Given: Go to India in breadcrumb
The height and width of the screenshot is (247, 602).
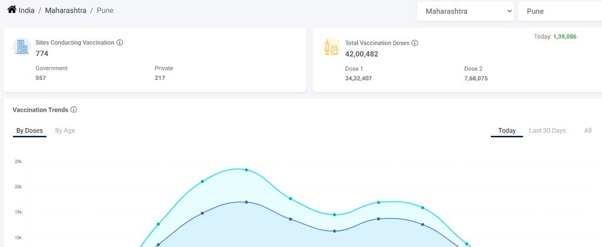Looking at the screenshot, I should (26, 11).
